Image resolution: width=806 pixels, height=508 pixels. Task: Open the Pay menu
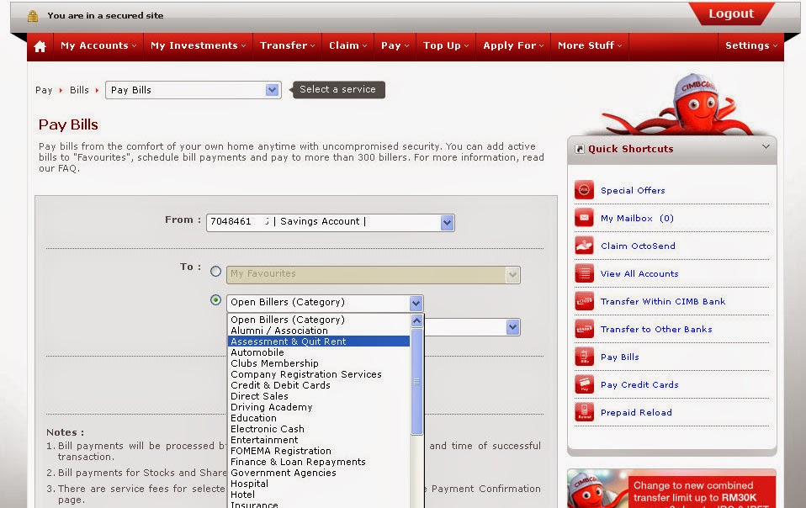[395, 45]
